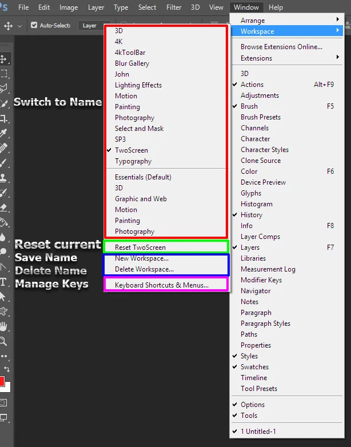Select the Polygonal Lasso tool
351x447 pixels.
3,89
